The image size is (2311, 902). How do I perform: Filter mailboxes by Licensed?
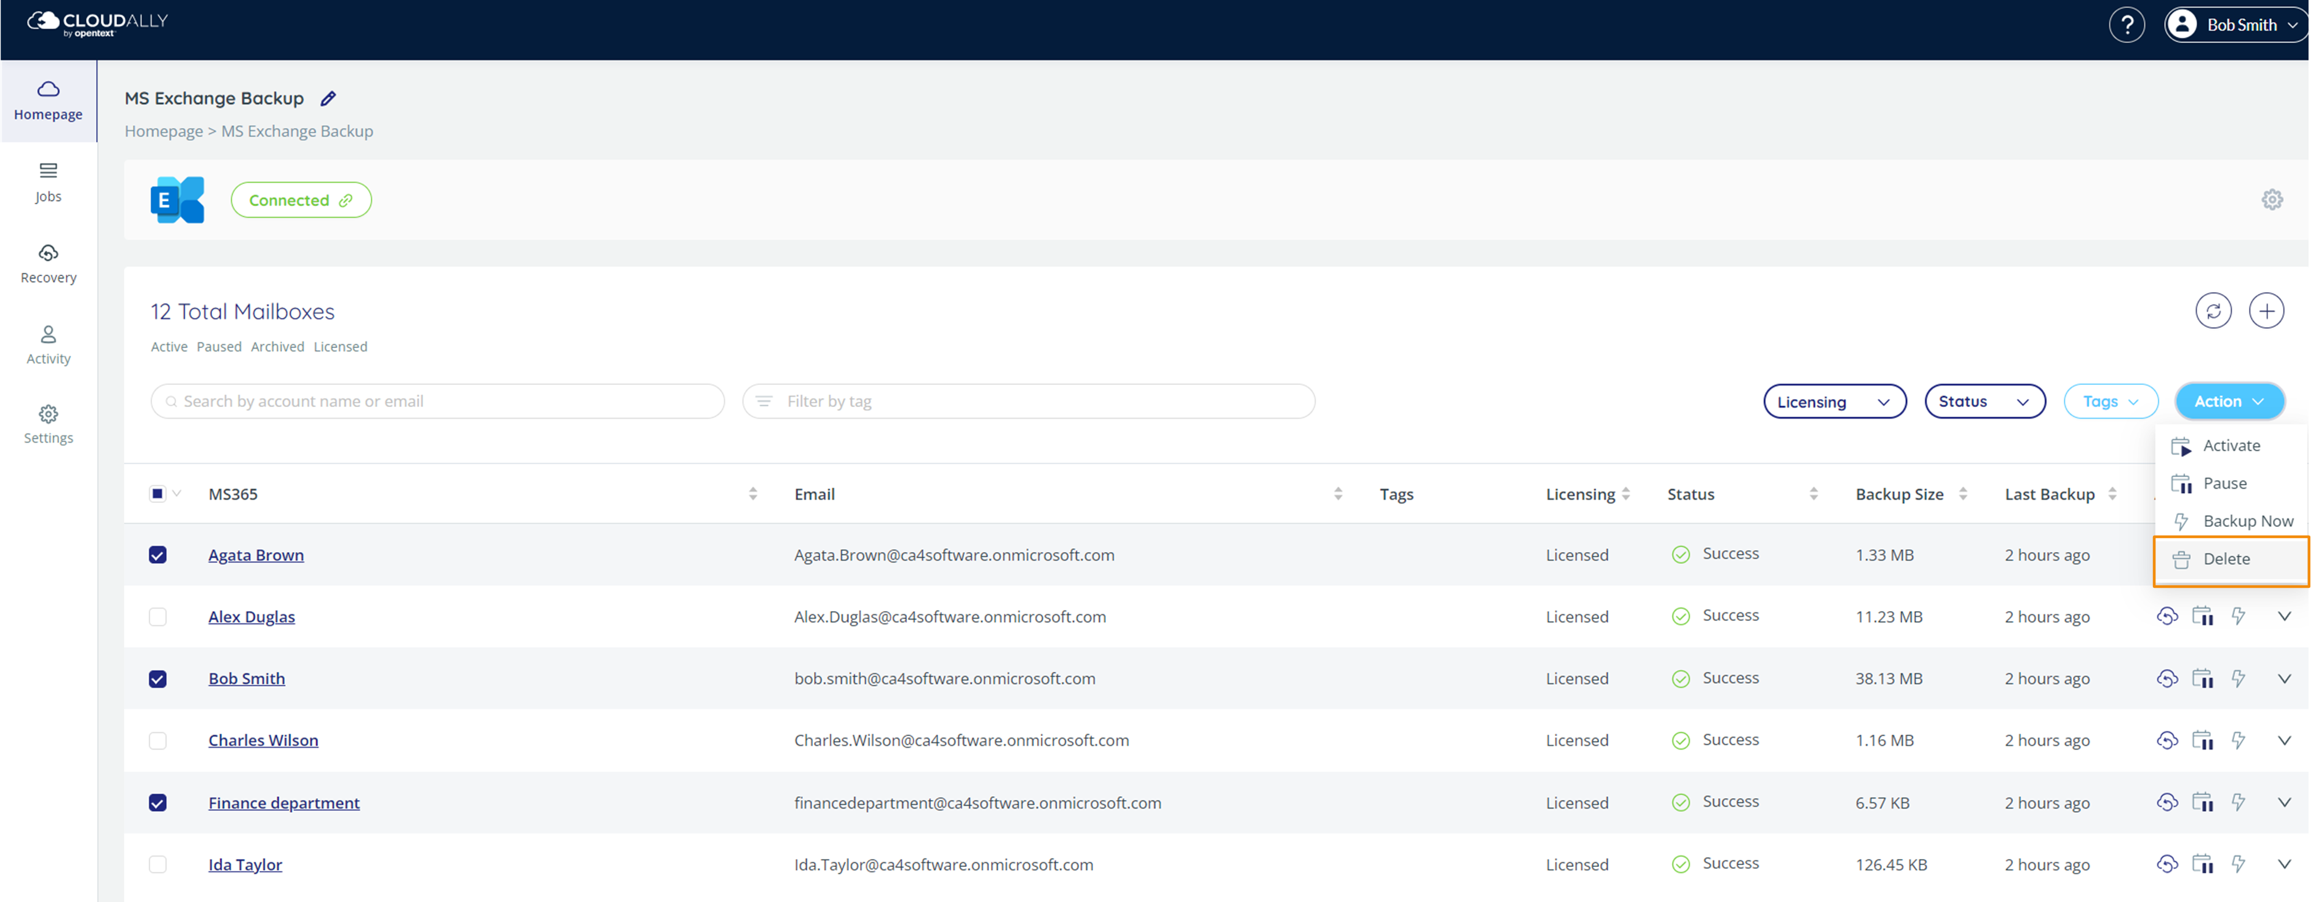click(x=340, y=346)
